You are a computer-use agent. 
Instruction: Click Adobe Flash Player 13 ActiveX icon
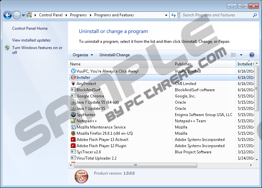[73, 140]
